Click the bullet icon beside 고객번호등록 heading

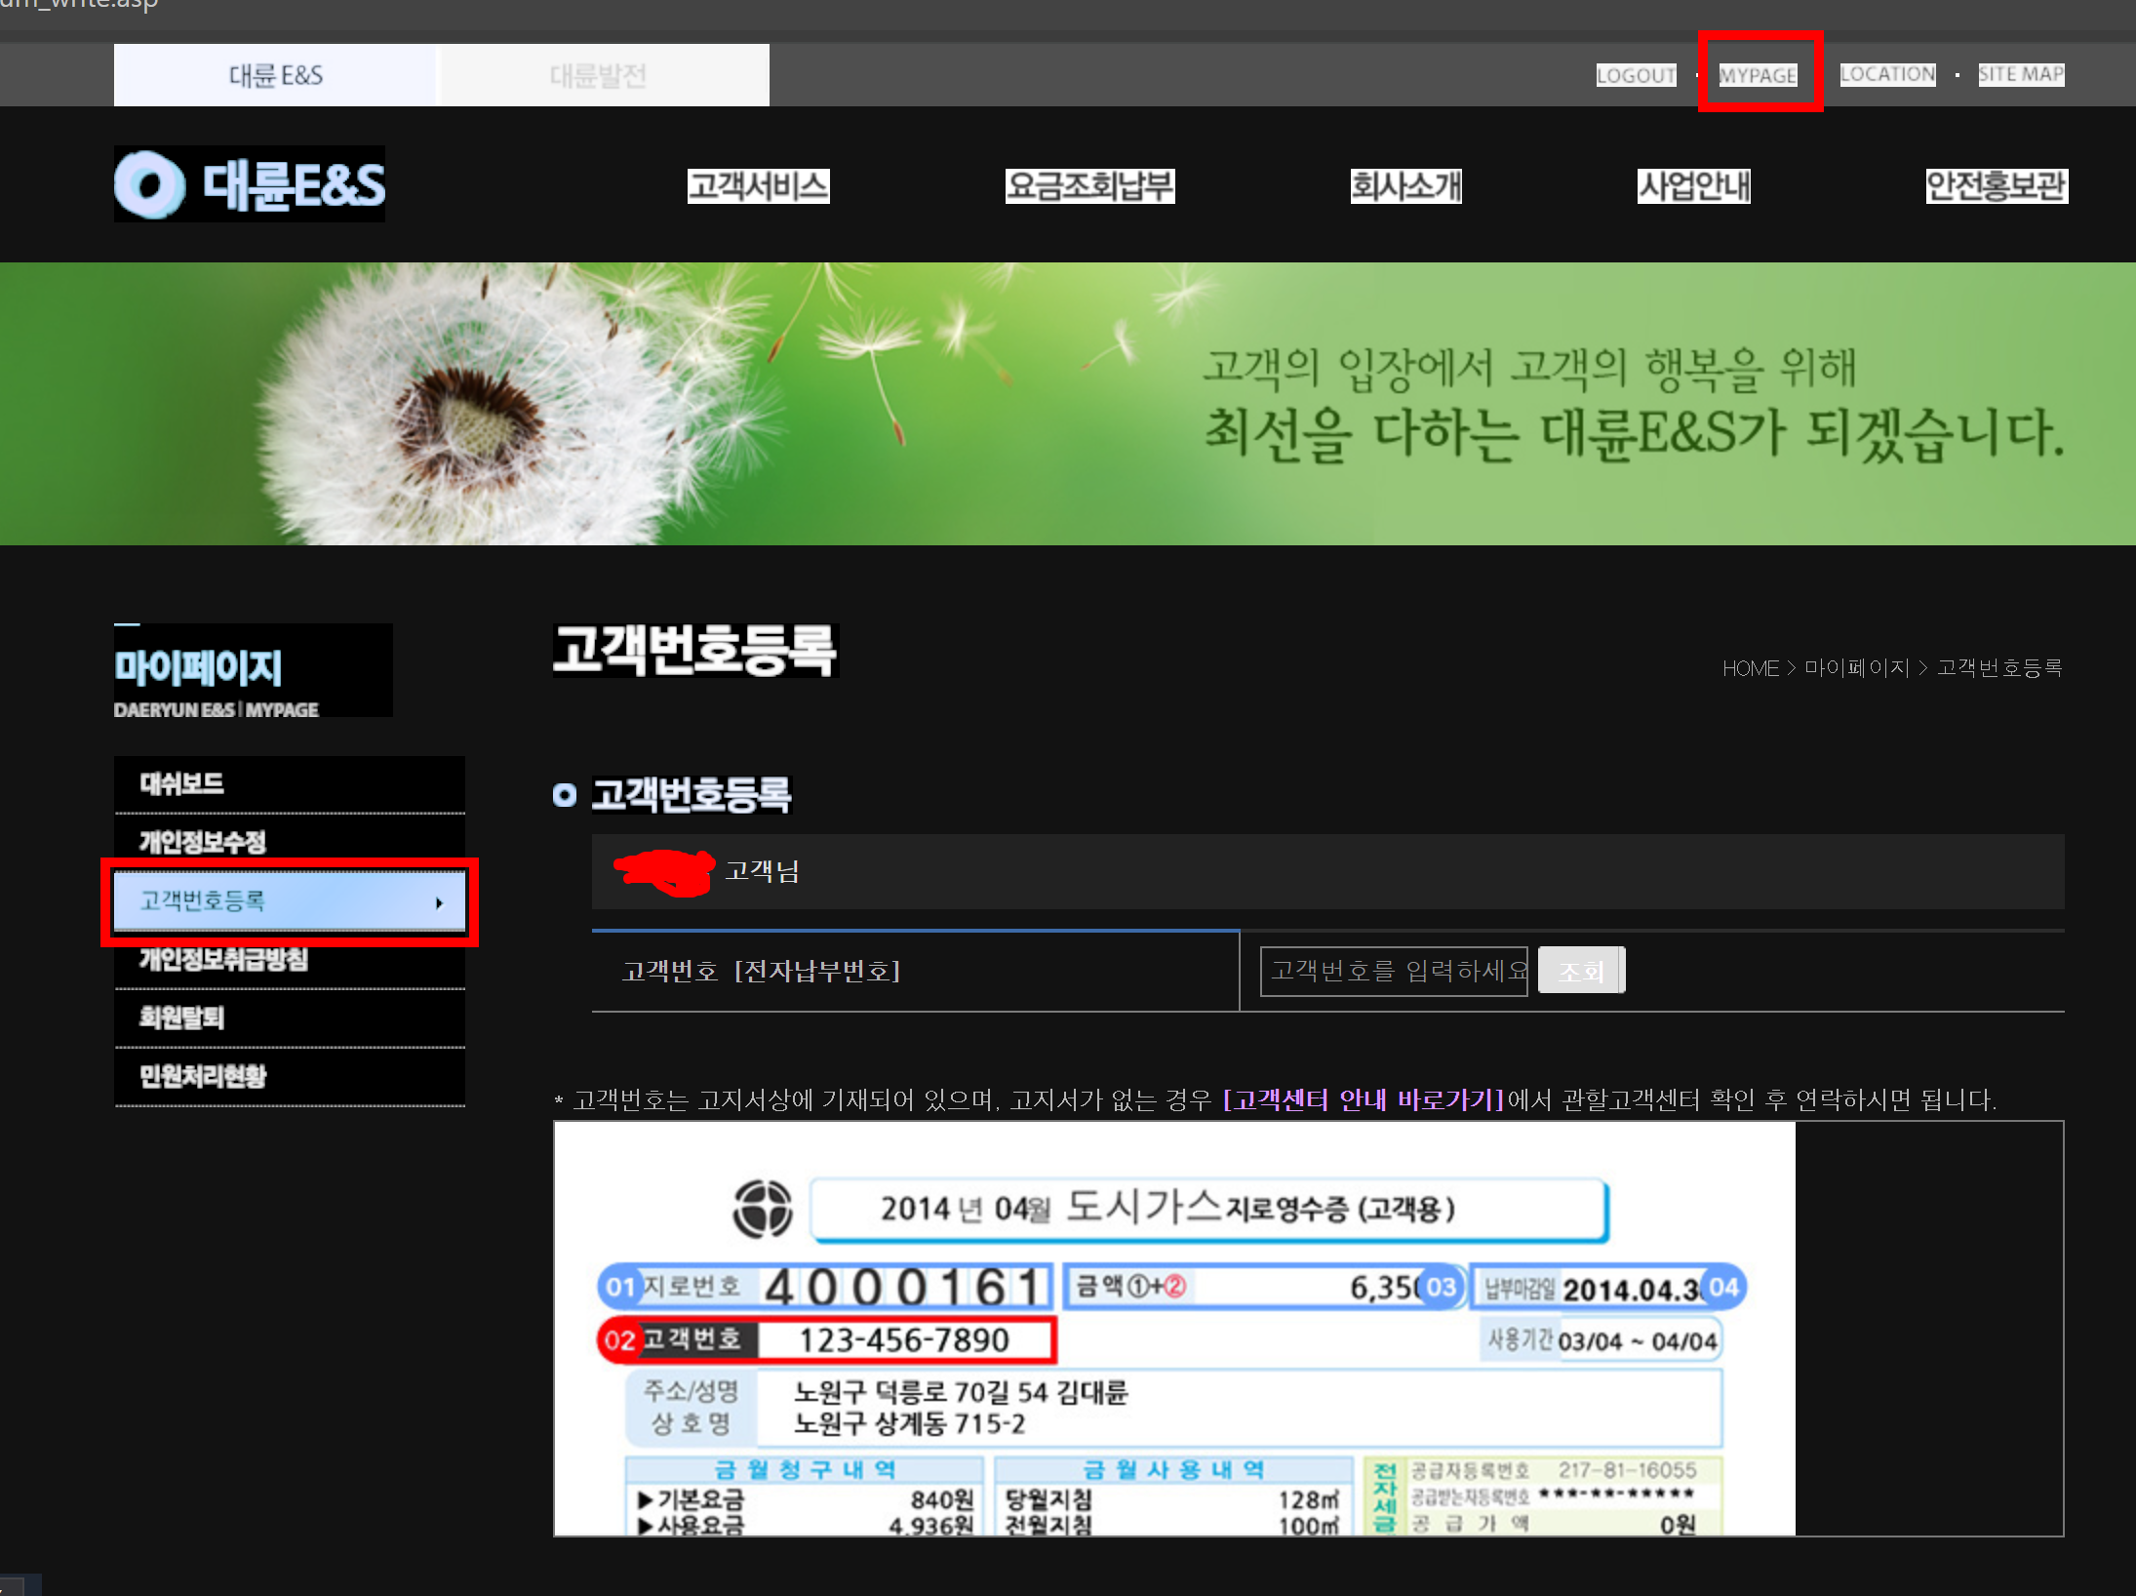pos(564,795)
